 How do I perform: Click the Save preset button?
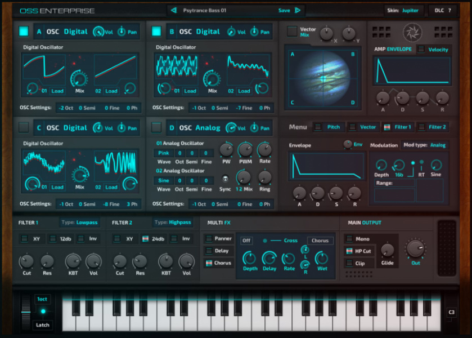pyautogui.click(x=284, y=10)
